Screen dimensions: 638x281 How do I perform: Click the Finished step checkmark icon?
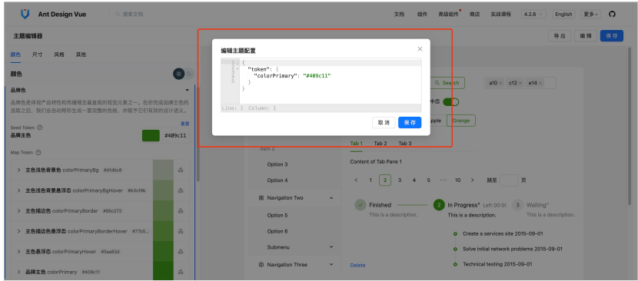(x=360, y=205)
